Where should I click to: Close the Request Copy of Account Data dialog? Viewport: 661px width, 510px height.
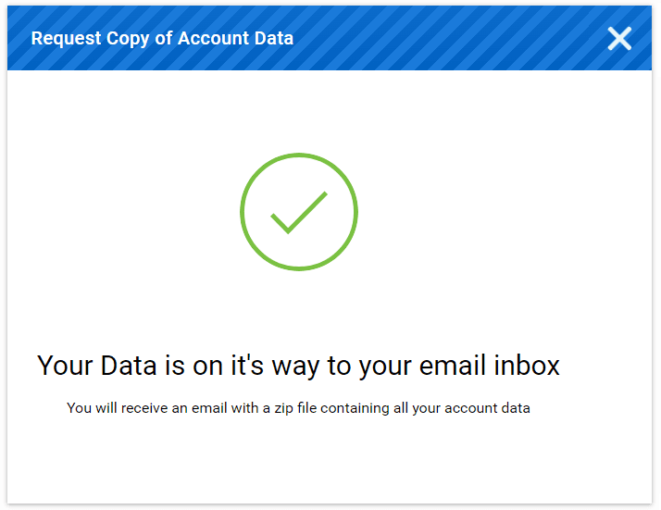pos(619,38)
